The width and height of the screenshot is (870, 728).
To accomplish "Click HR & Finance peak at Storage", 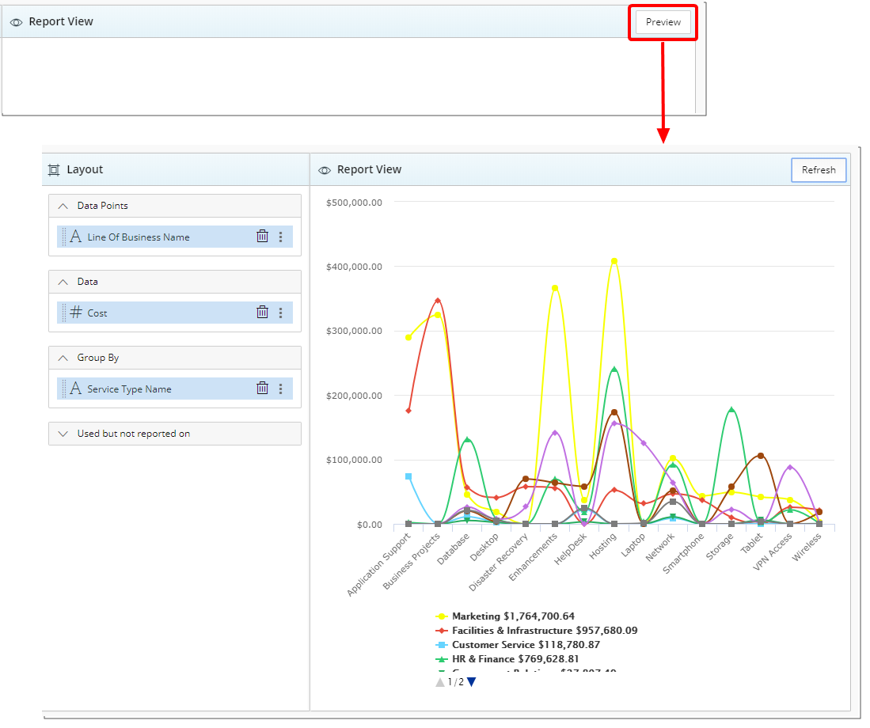I will pos(731,410).
